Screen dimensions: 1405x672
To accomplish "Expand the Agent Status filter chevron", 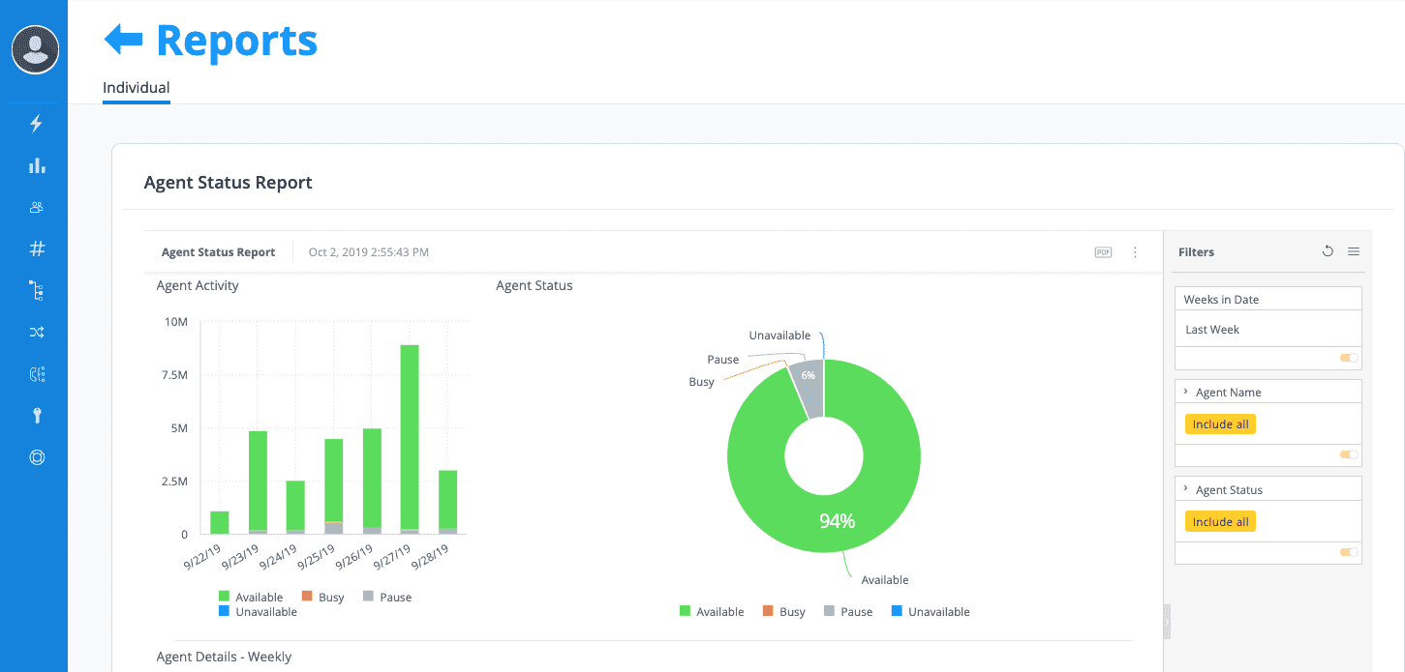I will (1186, 489).
